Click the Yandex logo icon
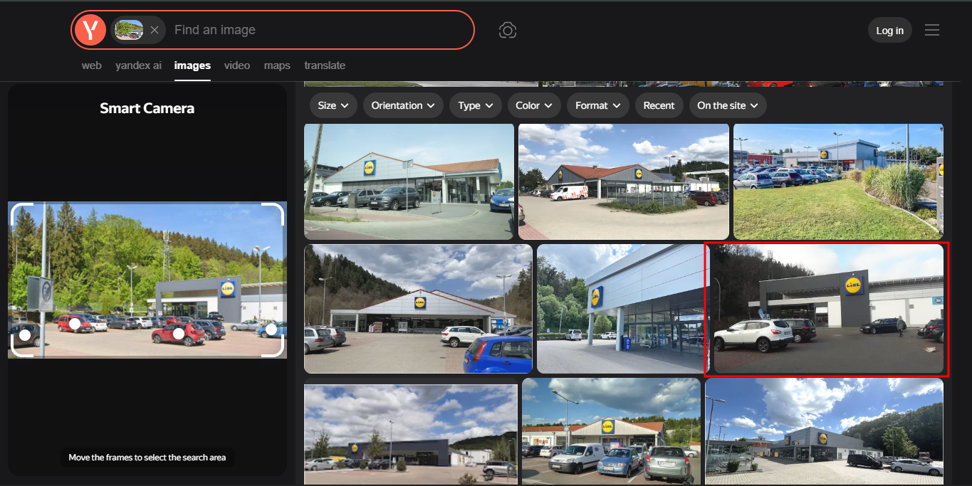972x486 pixels. point(90,30)
